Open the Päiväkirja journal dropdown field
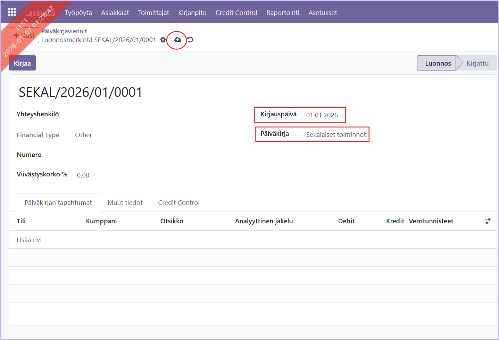 click(x=335, y=135)
